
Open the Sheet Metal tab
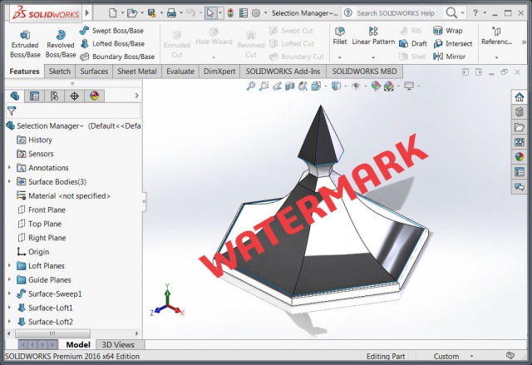click(x=137, y=72)
